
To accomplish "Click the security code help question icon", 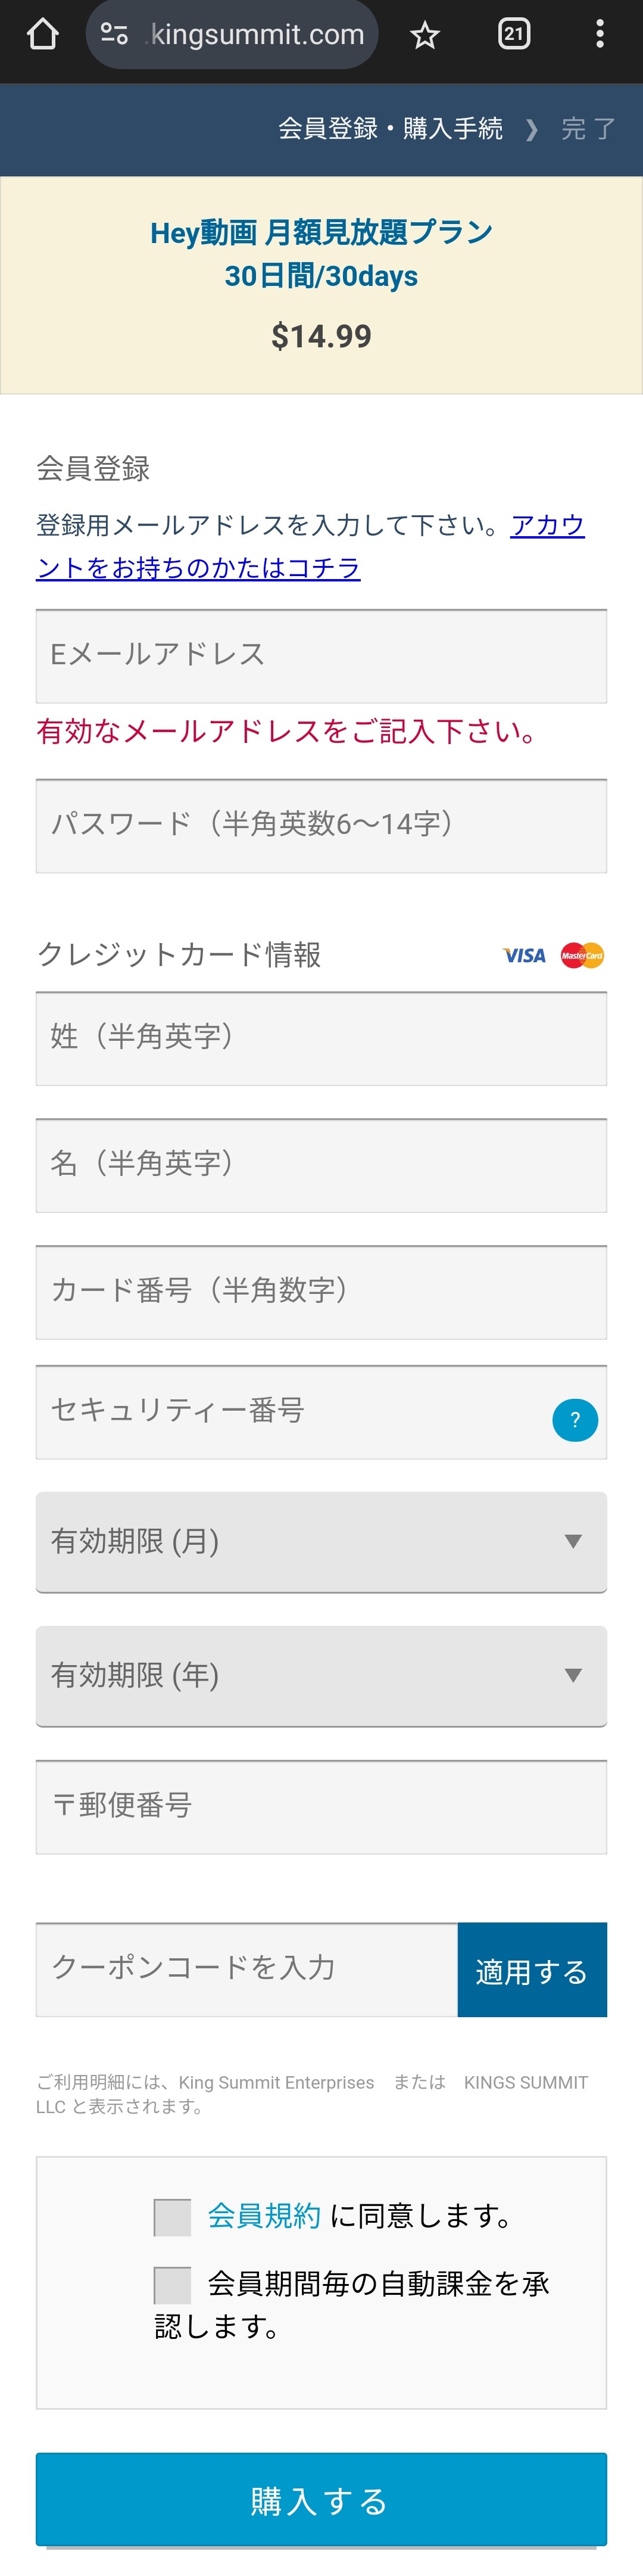I will [x=575, y=1419].
